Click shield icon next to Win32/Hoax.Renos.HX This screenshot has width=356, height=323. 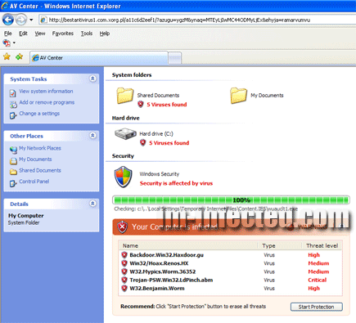pyautogui.click(x=124, y=263)
